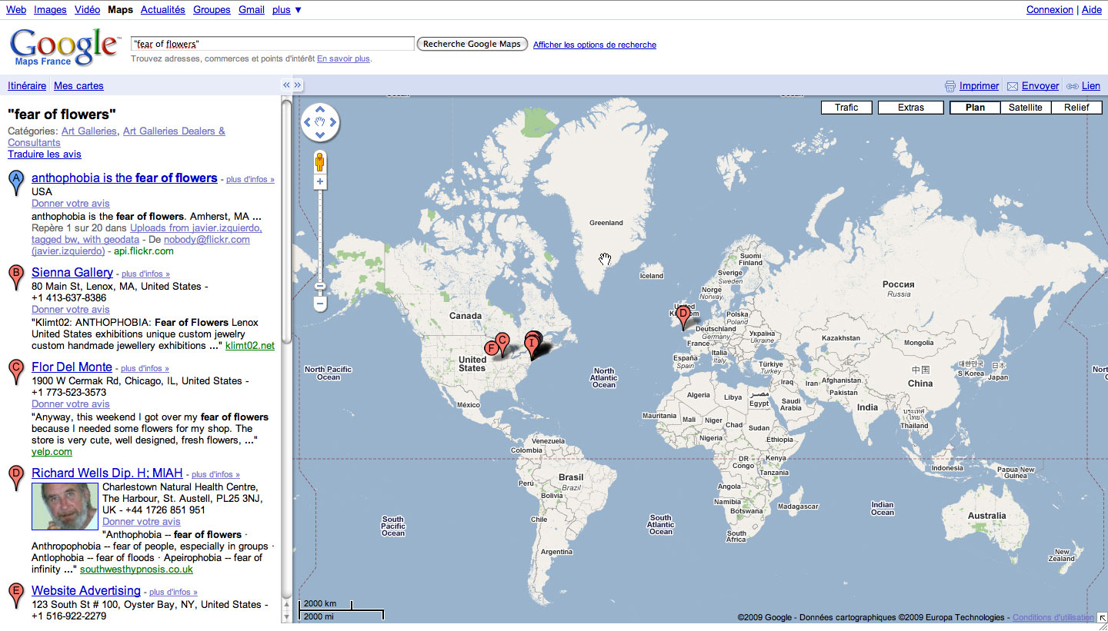Click the Google Maps France logo
This screenshot has height=631, width=1108.
(65, 47)
